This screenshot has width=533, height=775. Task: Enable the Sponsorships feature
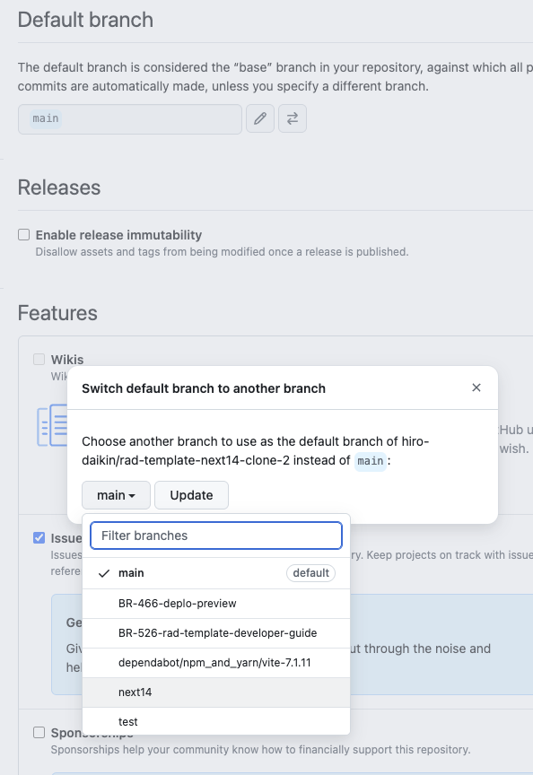[x=39, y=732]
